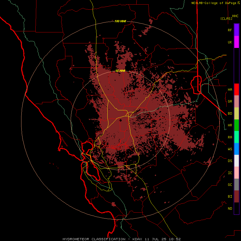Click the KDAX radar site identifier

pos(137,239)
